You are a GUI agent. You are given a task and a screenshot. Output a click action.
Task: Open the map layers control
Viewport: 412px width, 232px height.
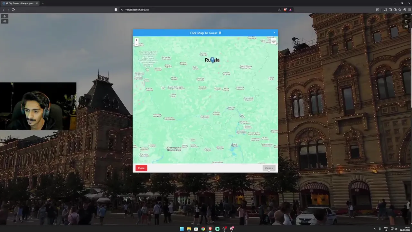tap(273, 41)
